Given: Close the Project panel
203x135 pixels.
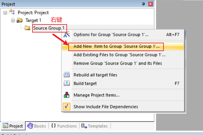Looking at the screenshot, I should click(150, 4).
